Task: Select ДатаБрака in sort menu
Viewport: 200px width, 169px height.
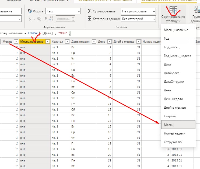Action: tap(178, 73)
